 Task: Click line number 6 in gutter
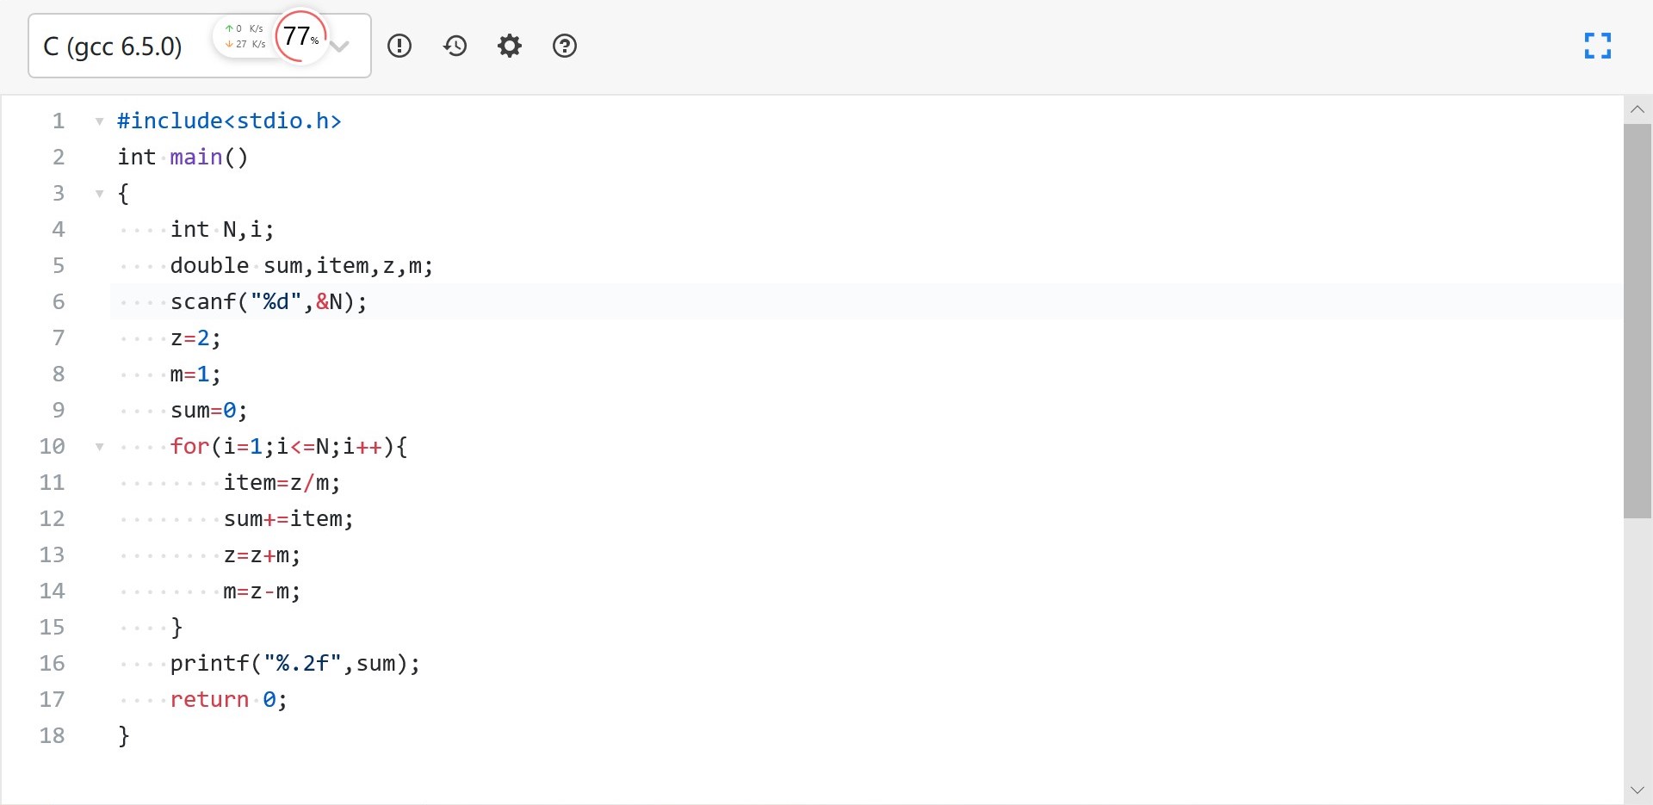58,301
